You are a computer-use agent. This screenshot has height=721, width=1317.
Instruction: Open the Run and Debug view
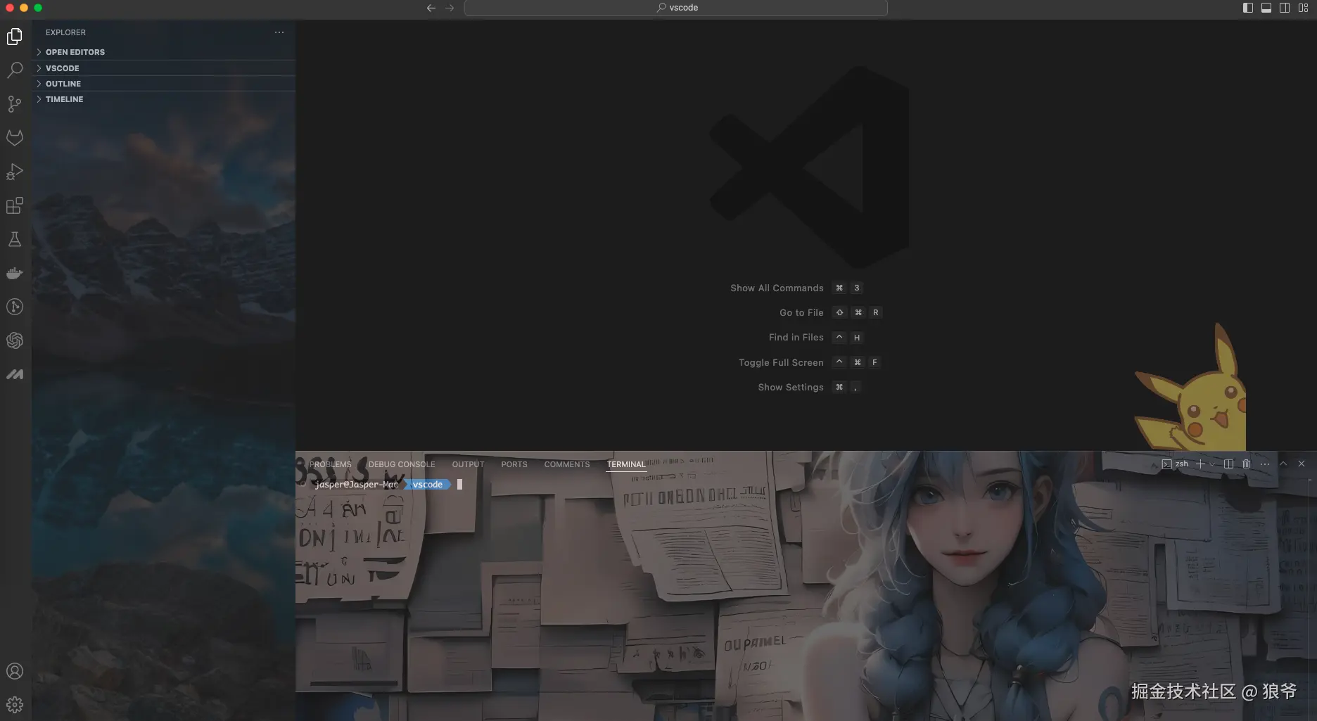(x=15, y=172)
